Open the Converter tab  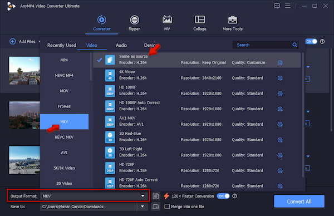pyautogui.click(x=102, y=23)
